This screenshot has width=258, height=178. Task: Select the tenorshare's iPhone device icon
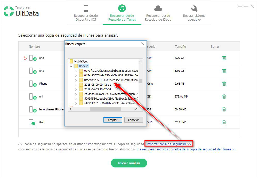pyautogui.click(x=33, y=109)
